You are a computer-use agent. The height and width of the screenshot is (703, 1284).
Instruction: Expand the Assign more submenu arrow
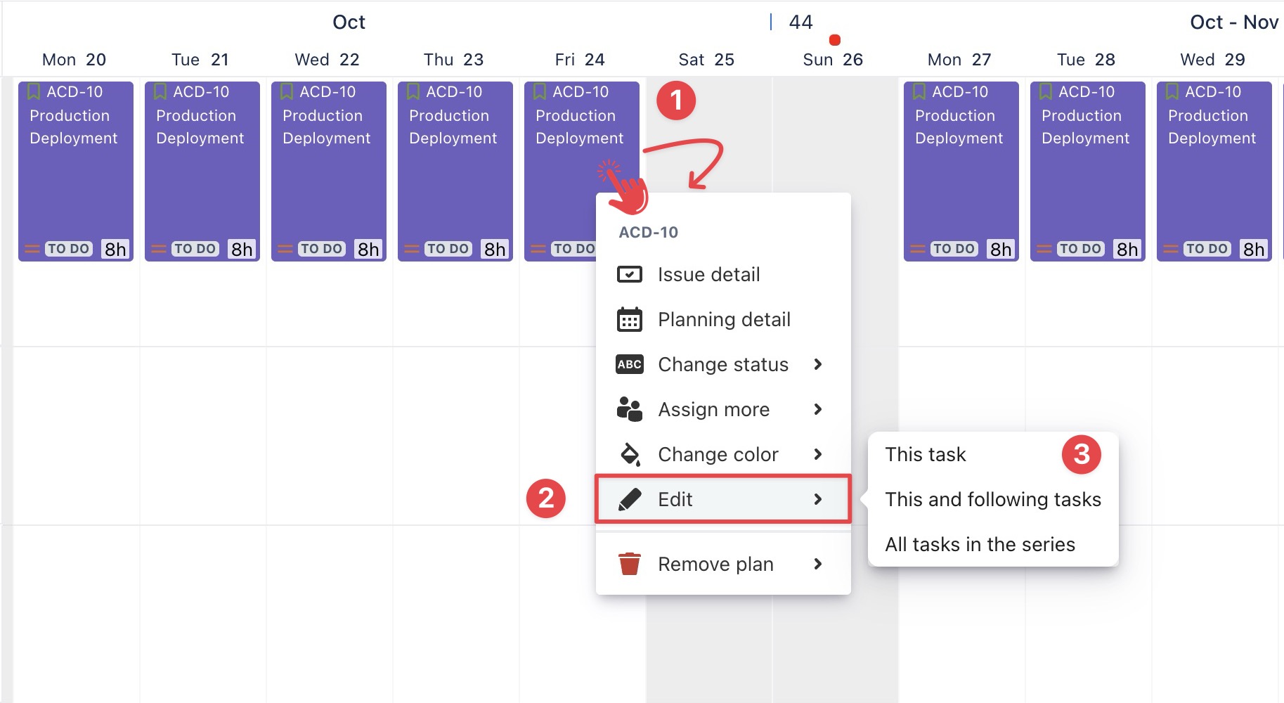[x=817, y=409]
